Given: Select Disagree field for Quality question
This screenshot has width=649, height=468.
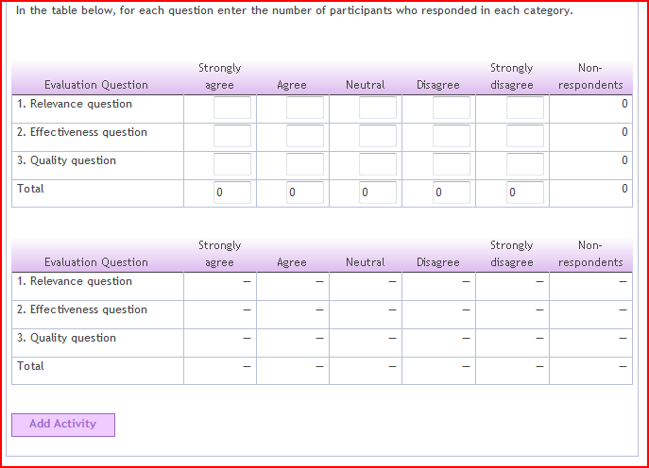Looking at the screenshot, I should (x=452, y=164).
